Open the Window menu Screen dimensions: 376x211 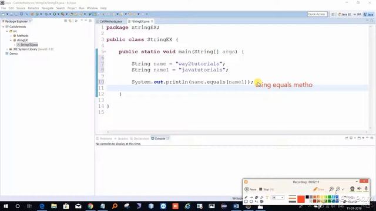(x=92, y=8)
